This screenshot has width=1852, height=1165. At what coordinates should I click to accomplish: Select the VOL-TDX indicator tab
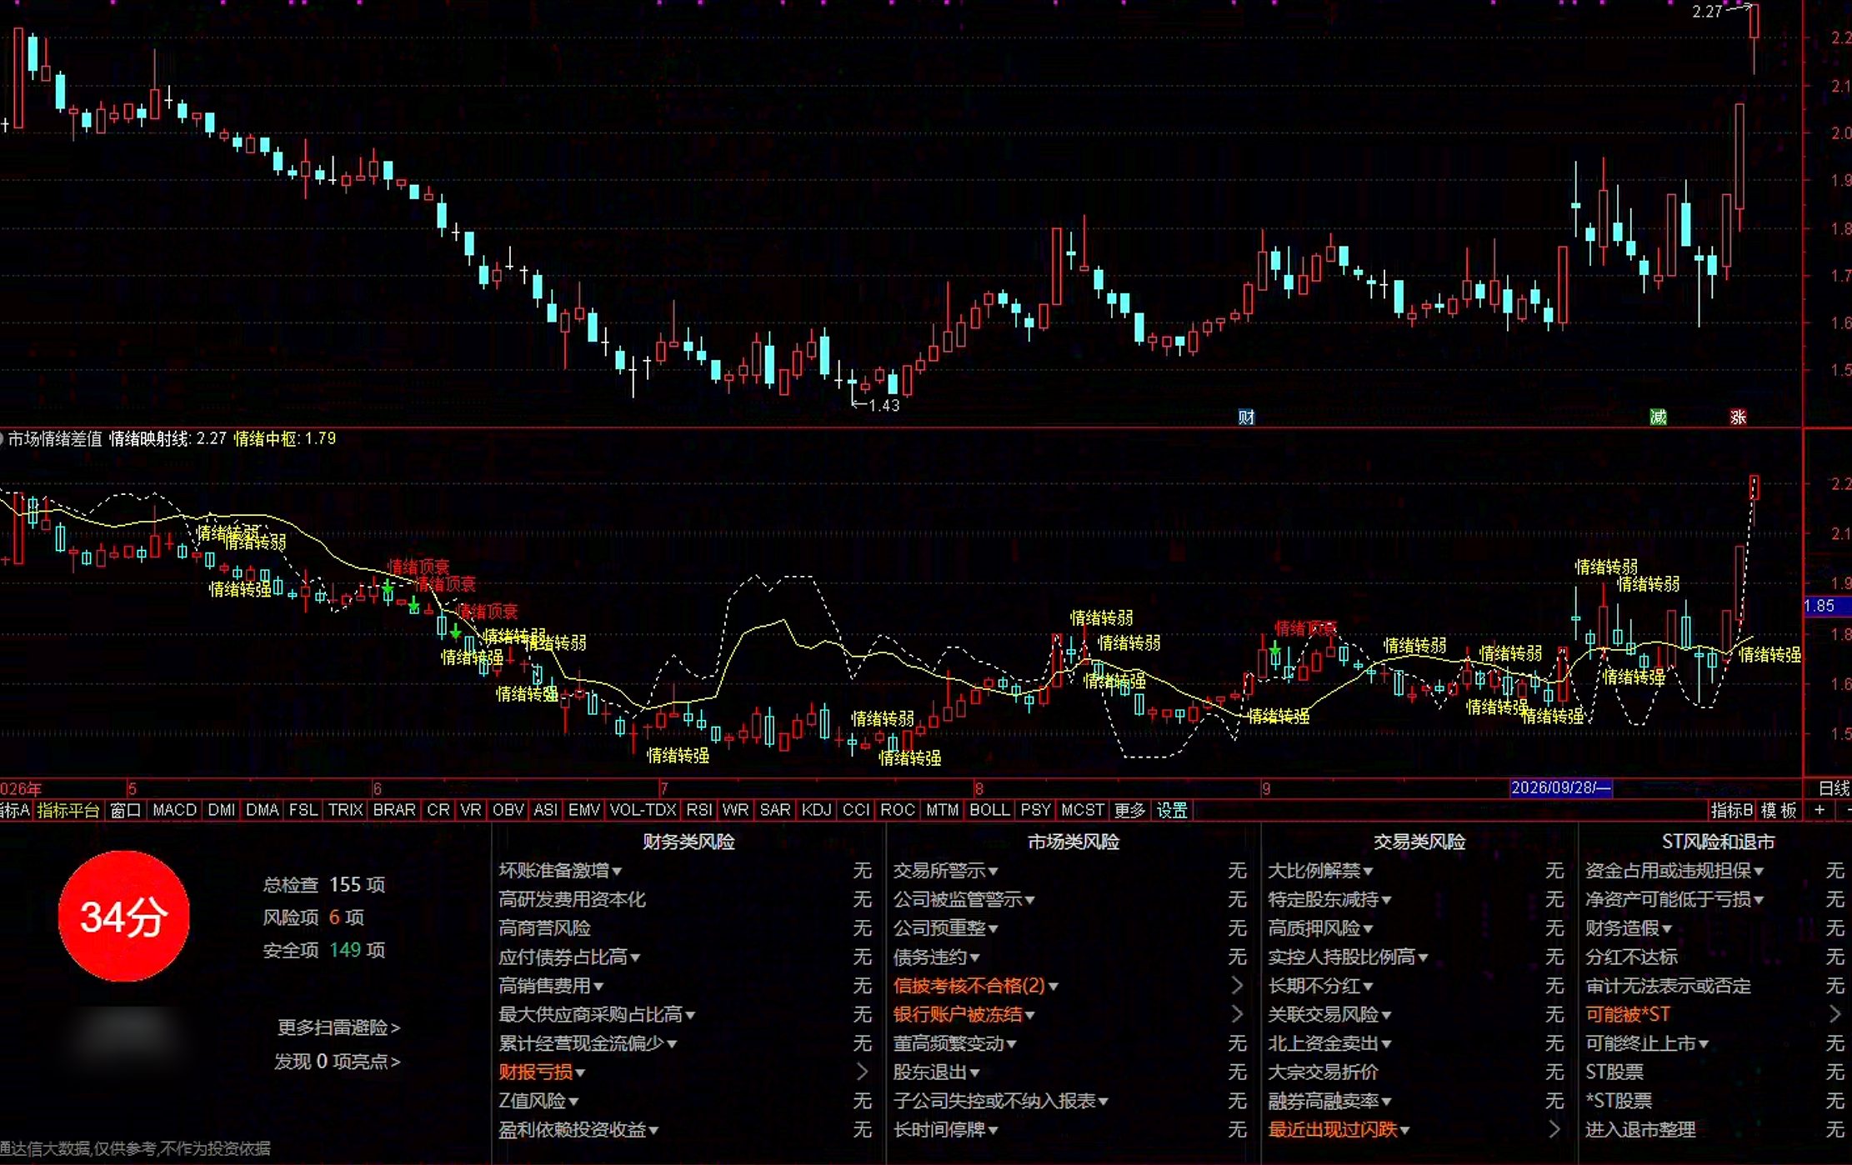click(x=643, y=810)
